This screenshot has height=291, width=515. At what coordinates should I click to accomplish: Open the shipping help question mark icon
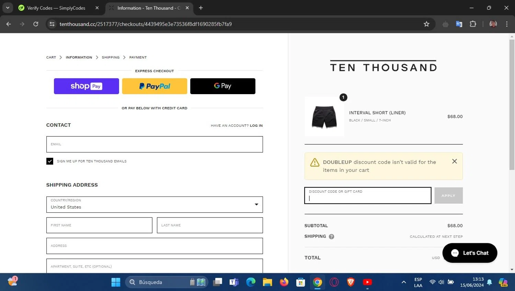click(331, 236)
